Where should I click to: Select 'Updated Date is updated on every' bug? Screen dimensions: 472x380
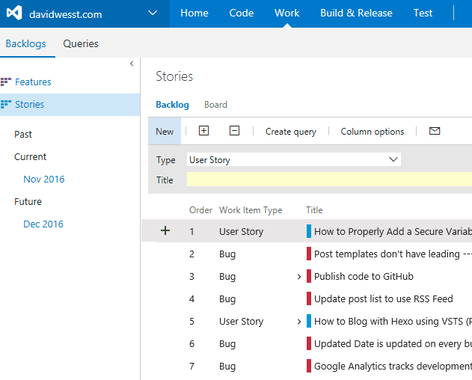[393, 344]
